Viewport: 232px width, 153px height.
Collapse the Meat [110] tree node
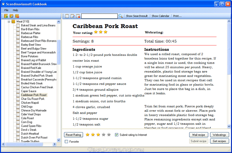[x=9, y=22]
